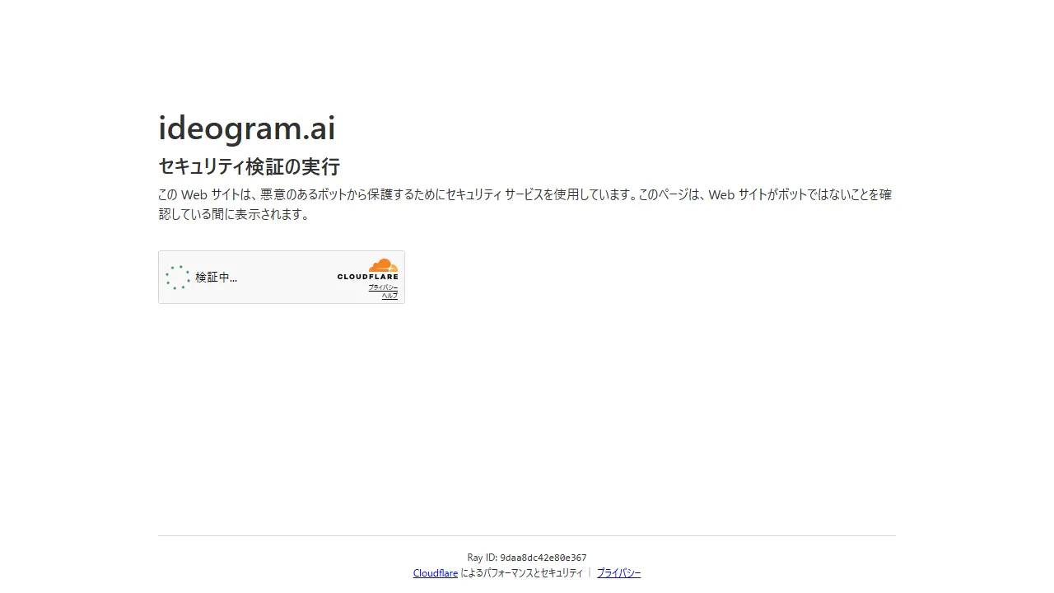The height and width of the screenshot is (593, 1054).
Task: Click the Ray ID text at page bottom
Action: pyautogui.click(x=526, y=558)
